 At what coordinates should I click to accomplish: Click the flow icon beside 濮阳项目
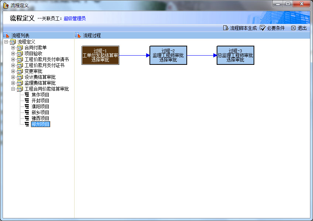[x=27, y=106]
